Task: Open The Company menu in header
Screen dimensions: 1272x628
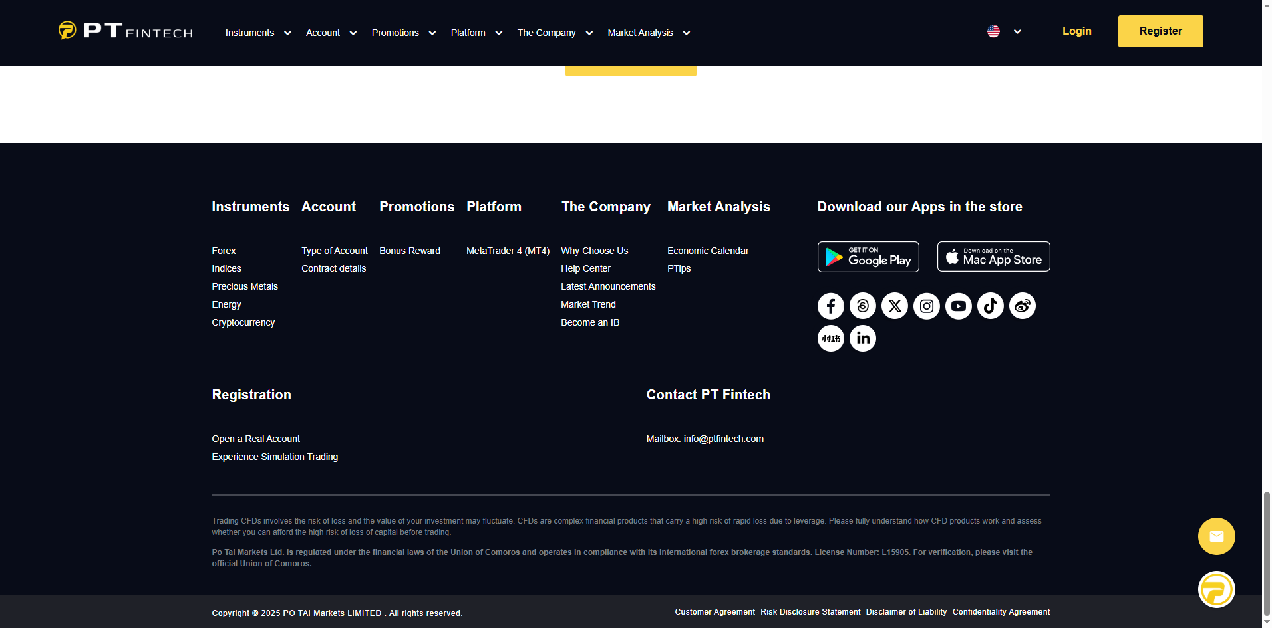Action: (x=555, y=33)
